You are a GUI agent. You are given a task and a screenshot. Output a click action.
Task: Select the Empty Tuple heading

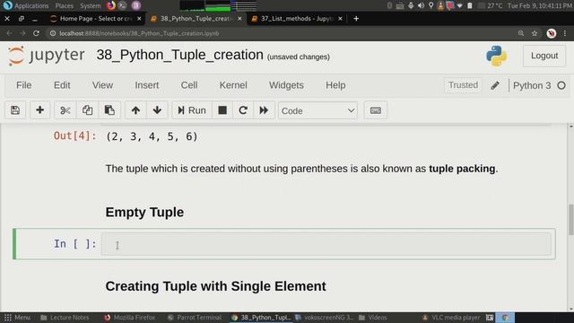click(x=144, y=212)
